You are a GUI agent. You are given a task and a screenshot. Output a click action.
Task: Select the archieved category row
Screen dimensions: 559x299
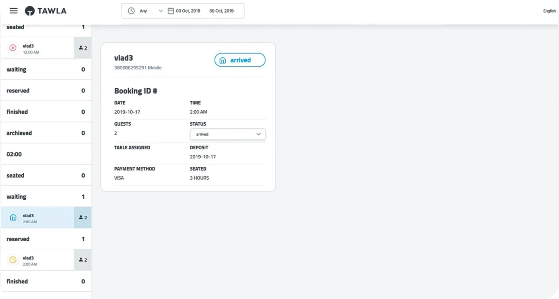click(46, 133)
